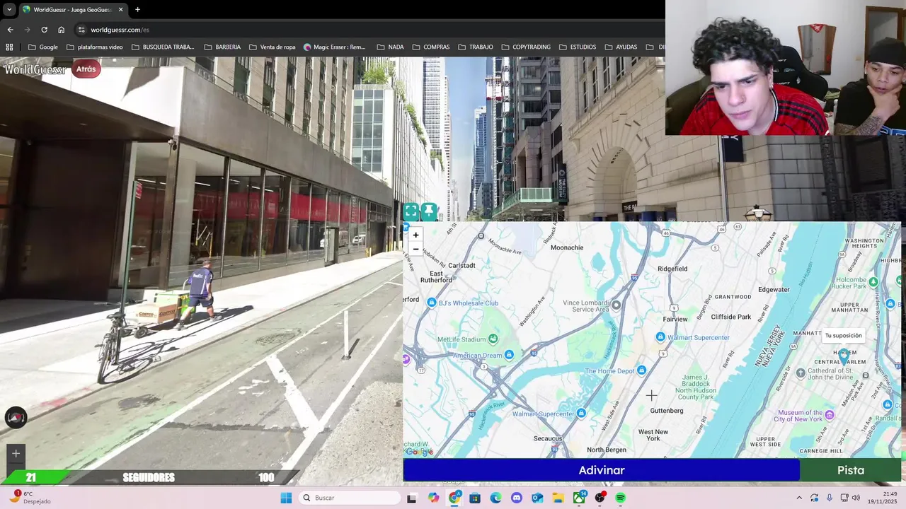
Task: Click the browser home icon
Action: click(x=61, y=30)
